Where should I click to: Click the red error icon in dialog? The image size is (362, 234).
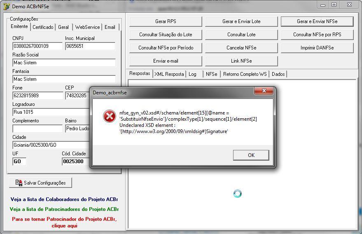click(x=110, y=116)
